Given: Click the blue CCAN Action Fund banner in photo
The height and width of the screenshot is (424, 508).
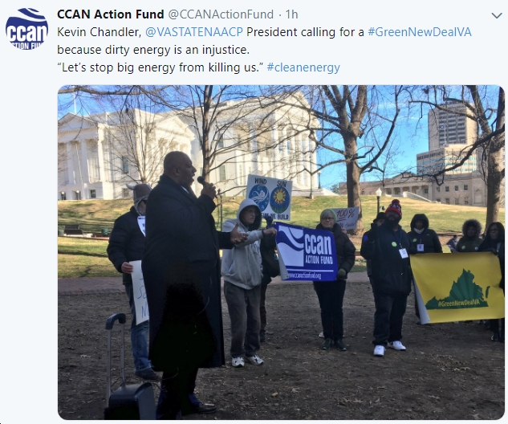Looking at the screenshot, I should [306, 252].
